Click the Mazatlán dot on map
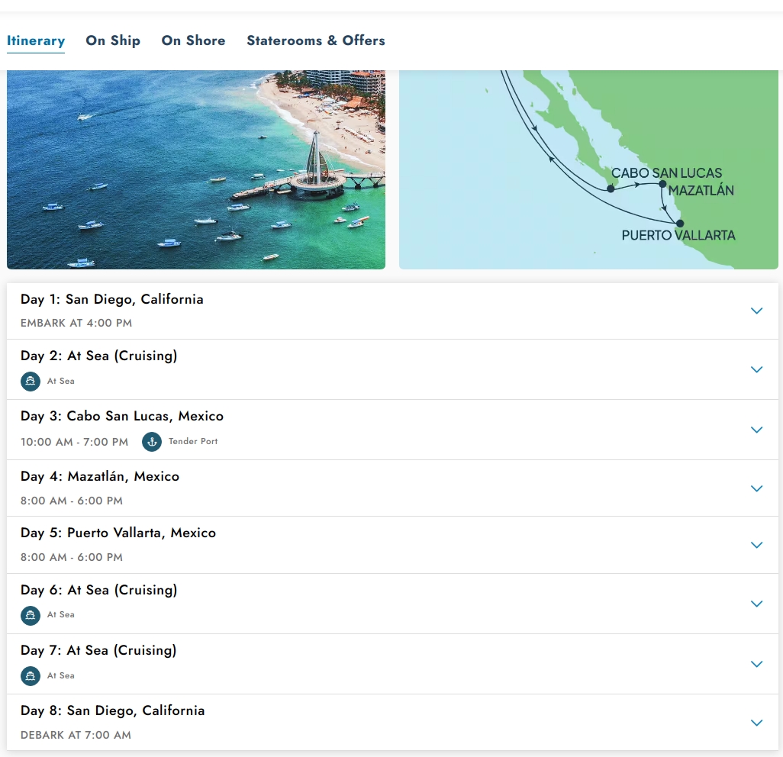The height and width of the screenshot is (757, 783). click(x=662, y=184)
